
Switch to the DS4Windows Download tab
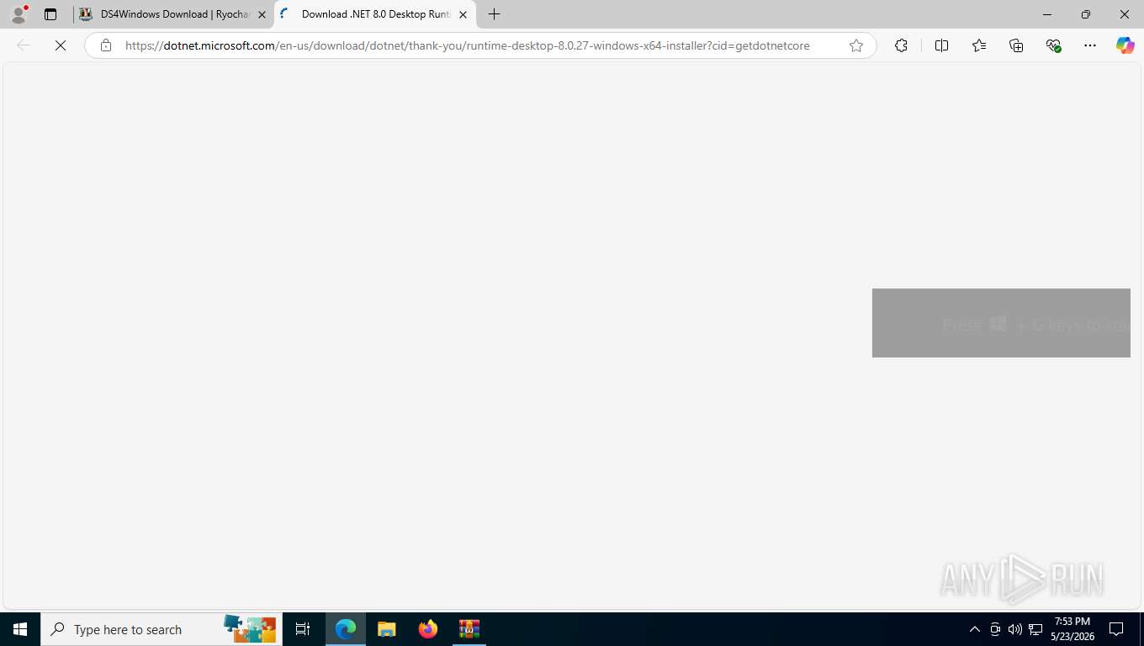click(x=173, y=14)
